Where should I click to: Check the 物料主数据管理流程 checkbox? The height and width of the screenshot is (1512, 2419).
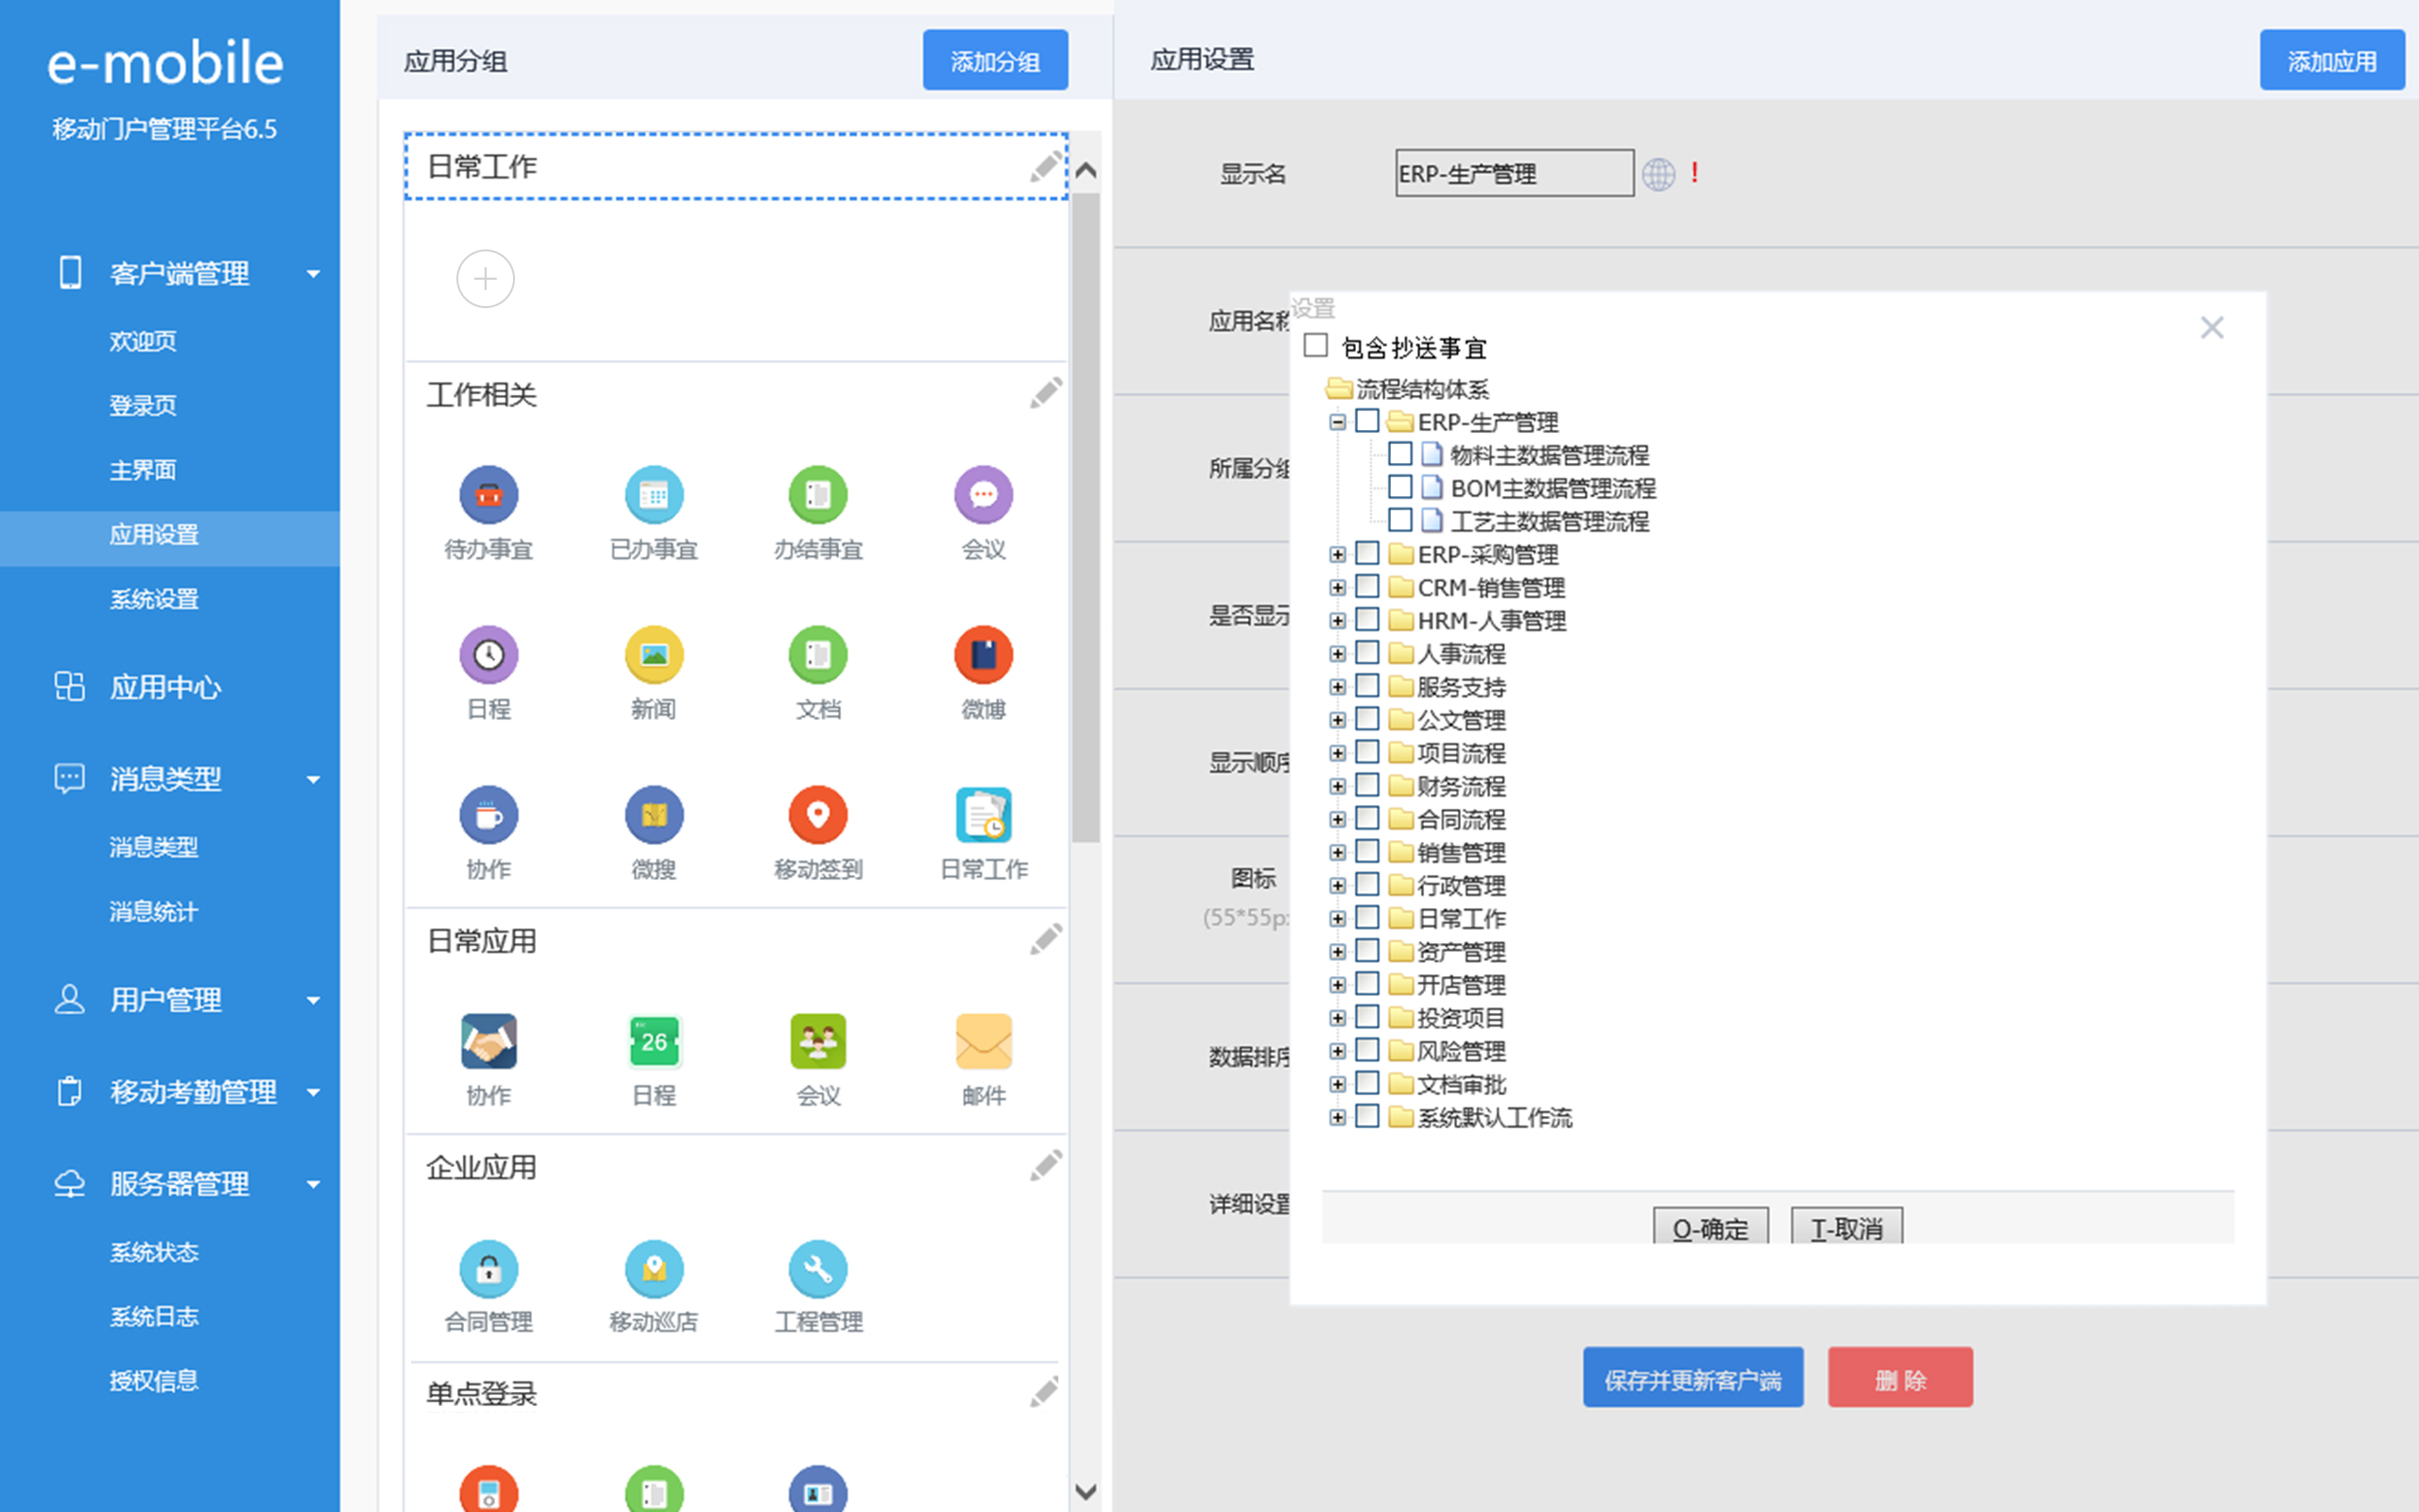coord(1400,453)
